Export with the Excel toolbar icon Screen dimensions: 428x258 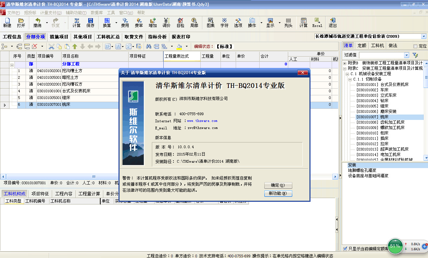coord(317,23)
